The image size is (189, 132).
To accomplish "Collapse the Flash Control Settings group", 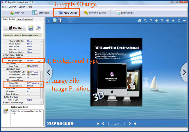I will click(x=3, y=102).
